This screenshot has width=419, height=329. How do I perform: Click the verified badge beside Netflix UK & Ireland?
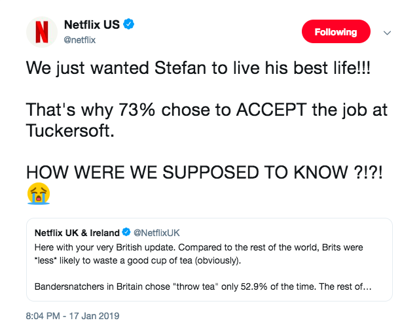click(126, 232)
